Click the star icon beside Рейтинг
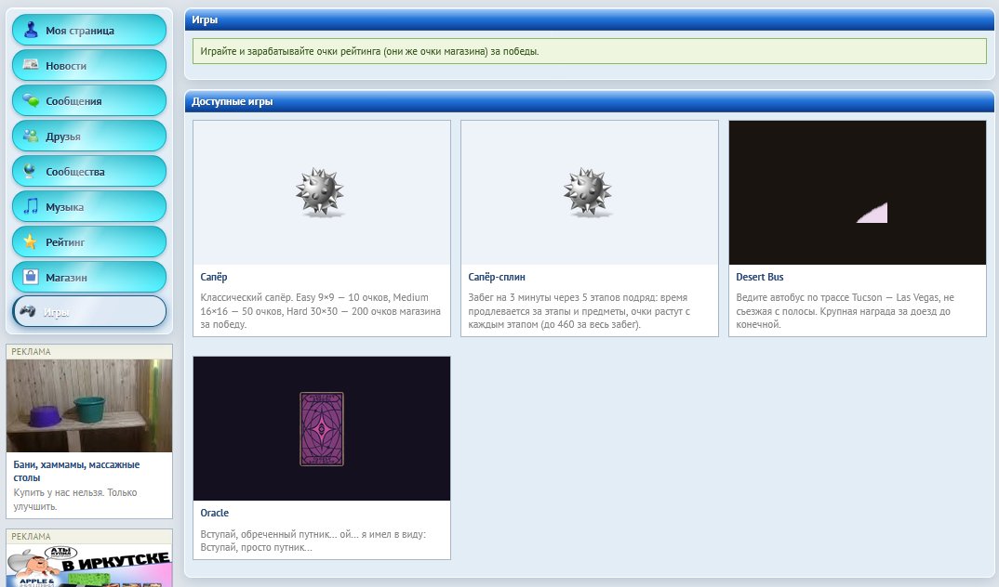This screenshot has height=587, width=999. click(30, 241)
